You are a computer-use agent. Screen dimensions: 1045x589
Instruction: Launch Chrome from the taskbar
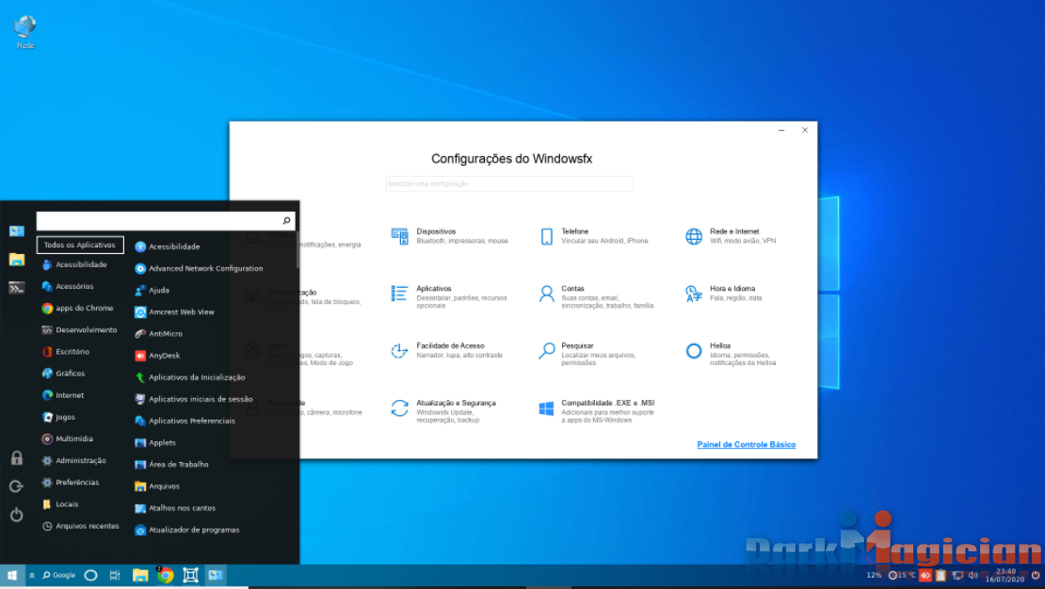click(x=166, y=575)
